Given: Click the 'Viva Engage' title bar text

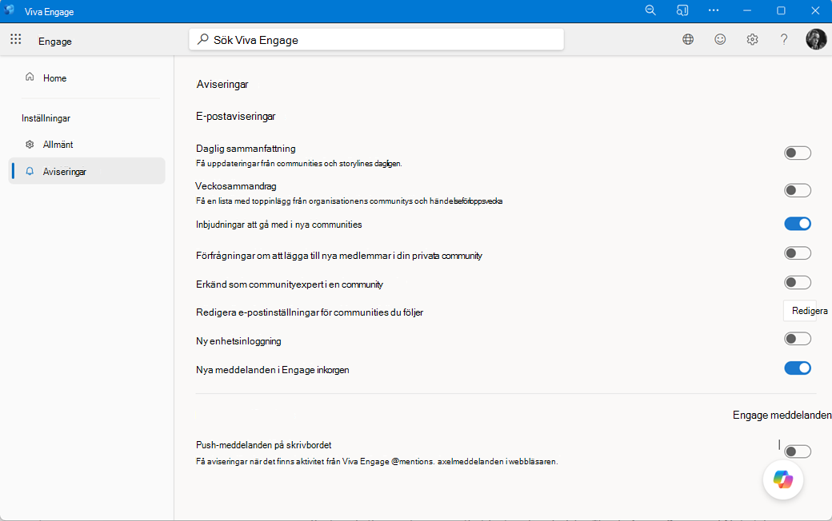Looking at the screenshot, I should (x=50, y=12).
